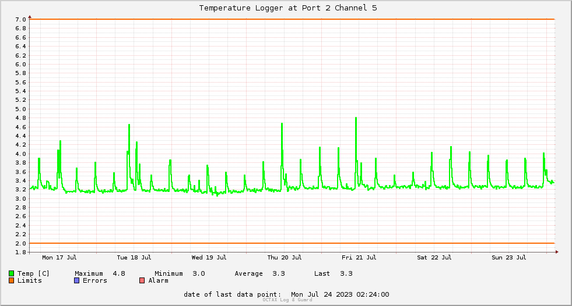Click the lower orange limit line at 2.0

tap(292, 243)
